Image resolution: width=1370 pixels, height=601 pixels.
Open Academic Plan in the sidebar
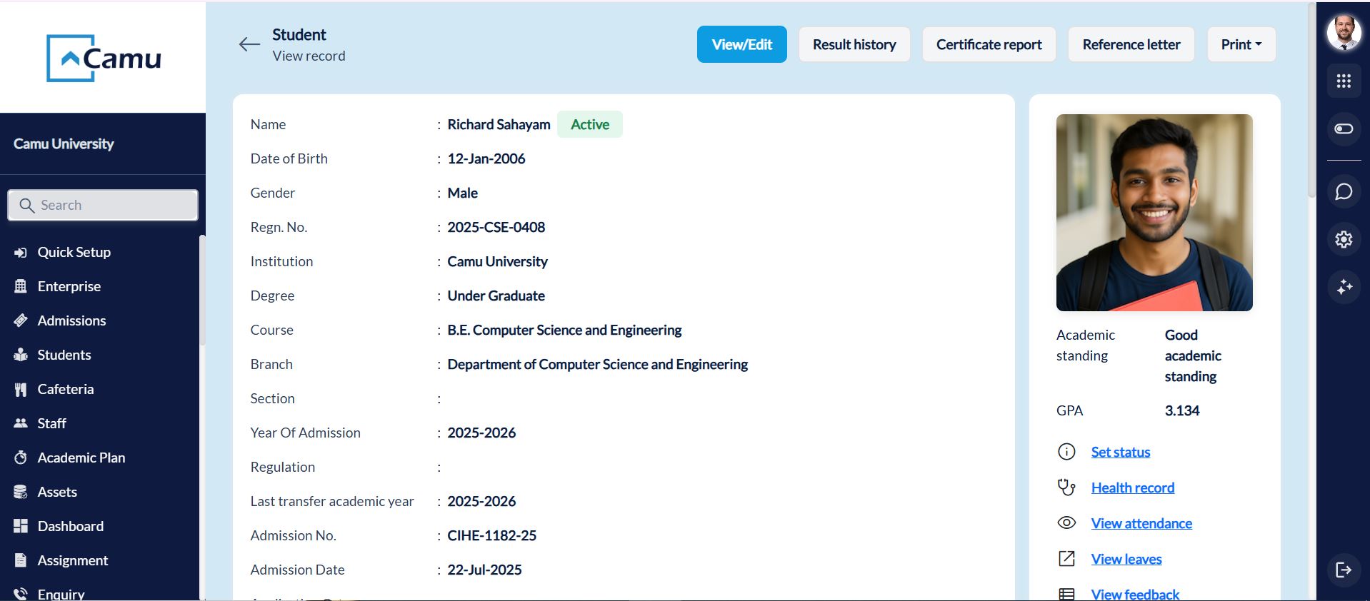click(x=81, y=458)
